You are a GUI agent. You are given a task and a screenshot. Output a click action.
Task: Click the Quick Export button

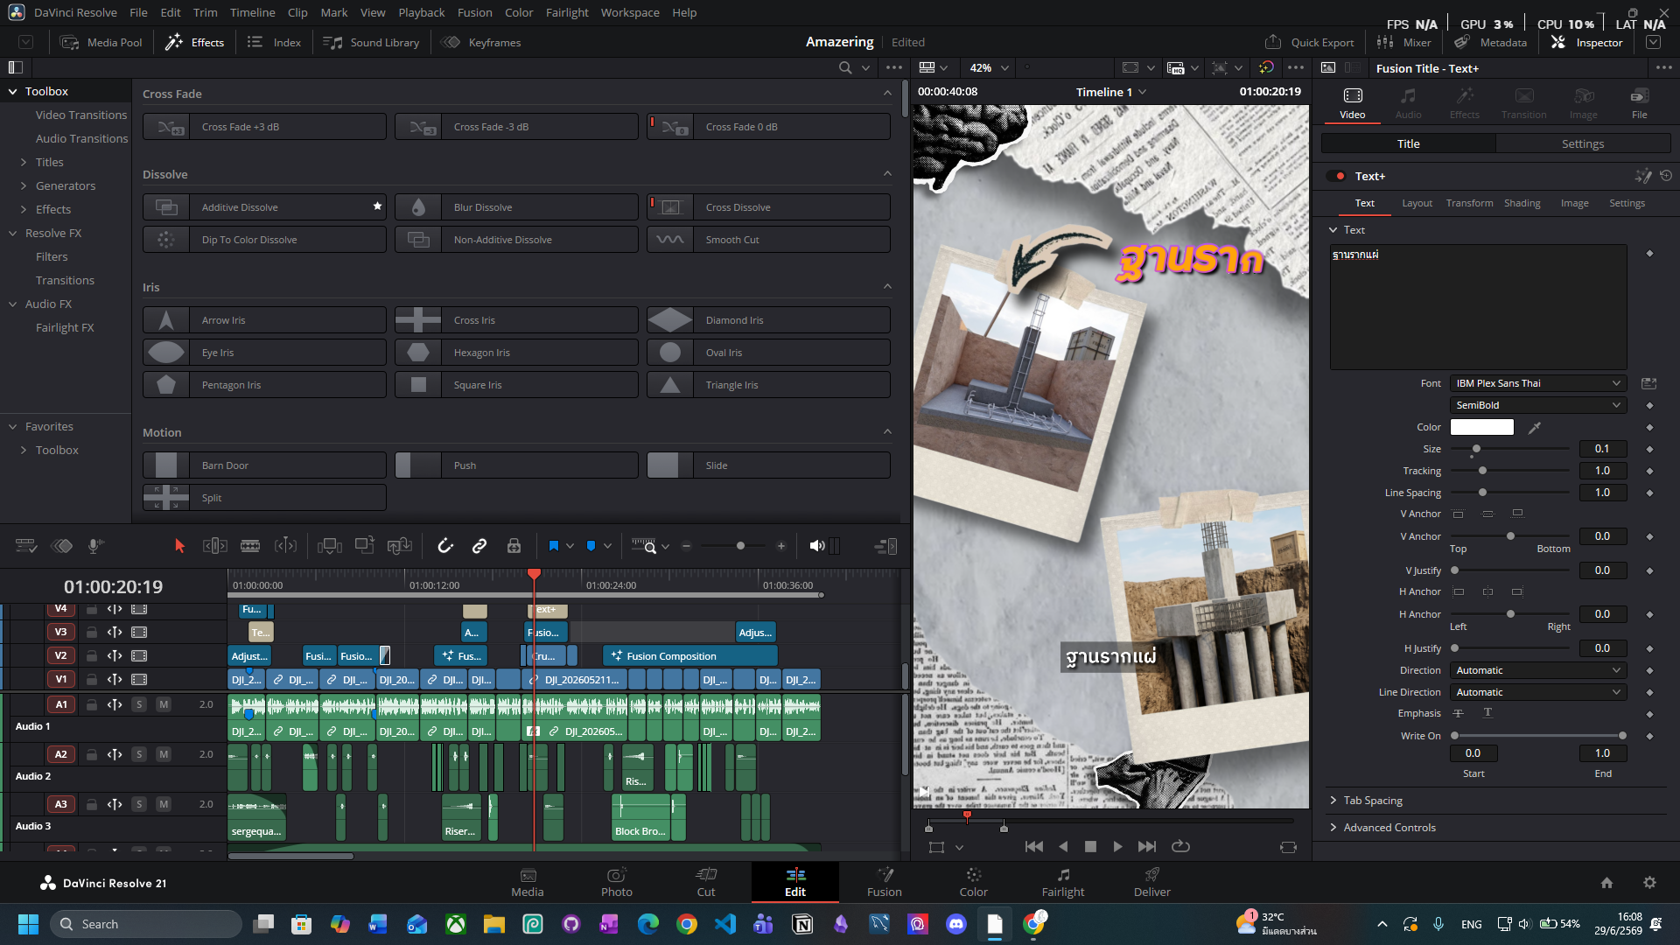pyautogui.click(x=1310, y=42)
